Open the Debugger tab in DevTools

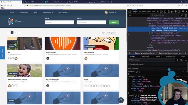(144, 12)
